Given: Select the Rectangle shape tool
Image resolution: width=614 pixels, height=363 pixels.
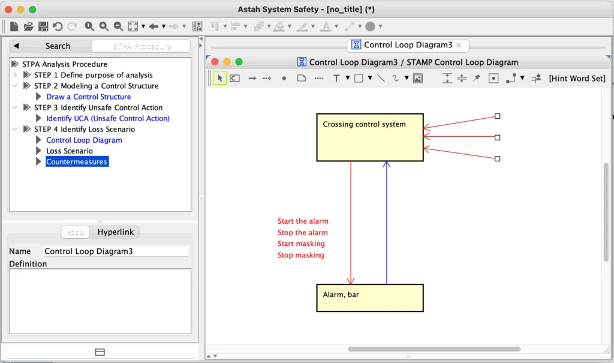Looking at the screenshot, I should tap(359, 78).
